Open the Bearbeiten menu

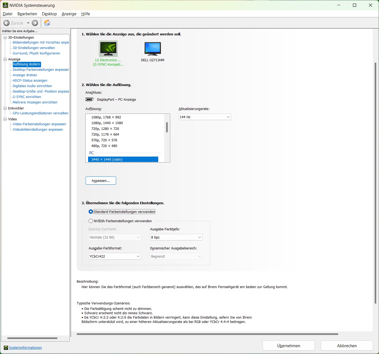pos(27,14)
